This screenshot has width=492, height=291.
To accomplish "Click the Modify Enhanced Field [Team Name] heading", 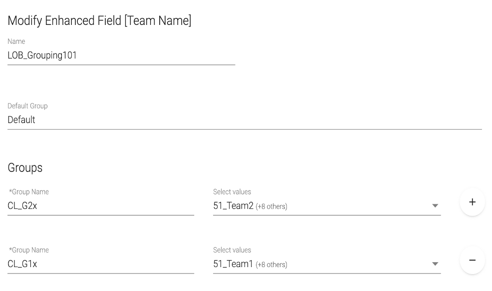I will click(x=99, y=21).
